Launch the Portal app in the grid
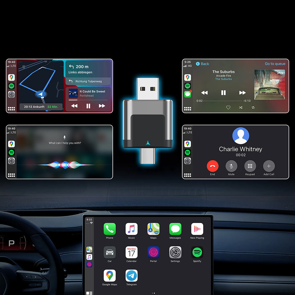The image size is (295, 295). [153, 252]
